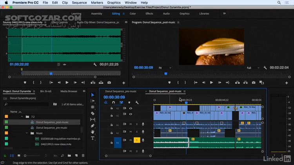Screen dimensions: 294x165
Task: Click the Project panel search field
Action: pyautogui.click(x=27, y=104)
